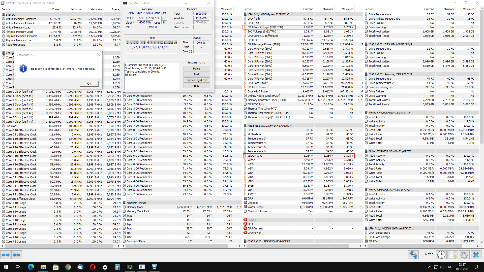Launch Microsoft Edge from the taskbar
The height and width of the screenshot is (272, 484).
[31, 267]
